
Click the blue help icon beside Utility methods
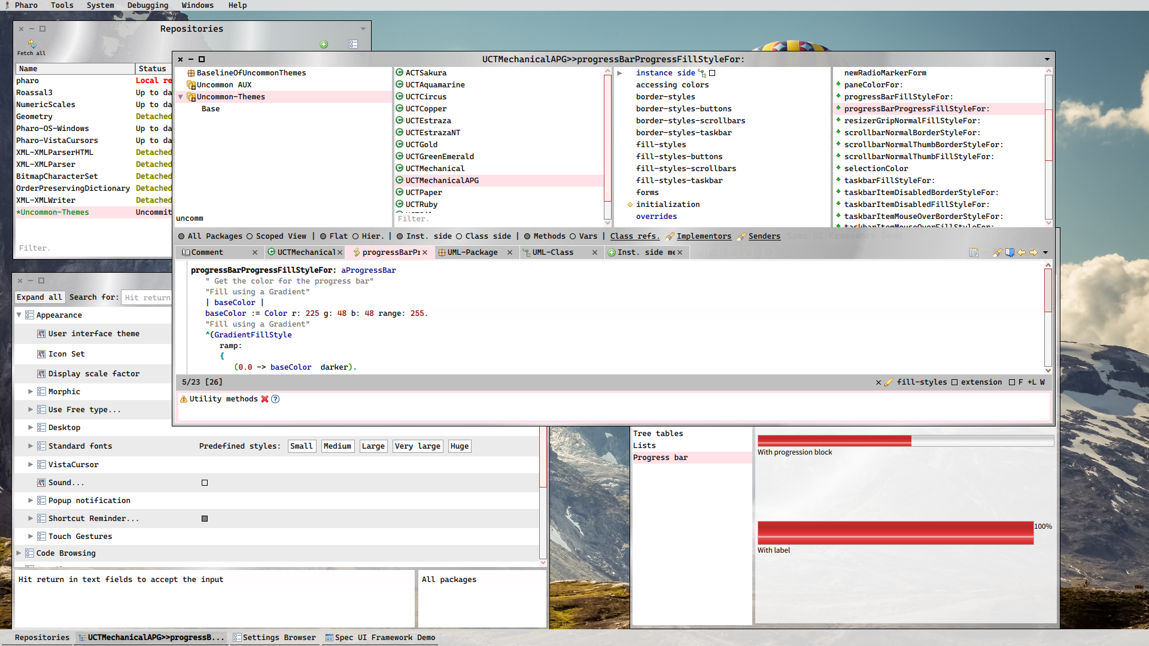coord(275,399)
